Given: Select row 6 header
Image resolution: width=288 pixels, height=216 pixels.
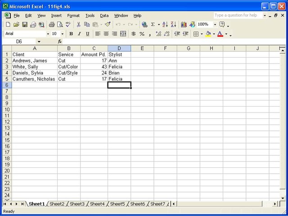Looking at the screenshot, I should coord(7,85).
